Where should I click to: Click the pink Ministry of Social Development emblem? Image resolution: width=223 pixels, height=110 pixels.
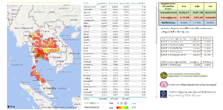pos(164,85)
